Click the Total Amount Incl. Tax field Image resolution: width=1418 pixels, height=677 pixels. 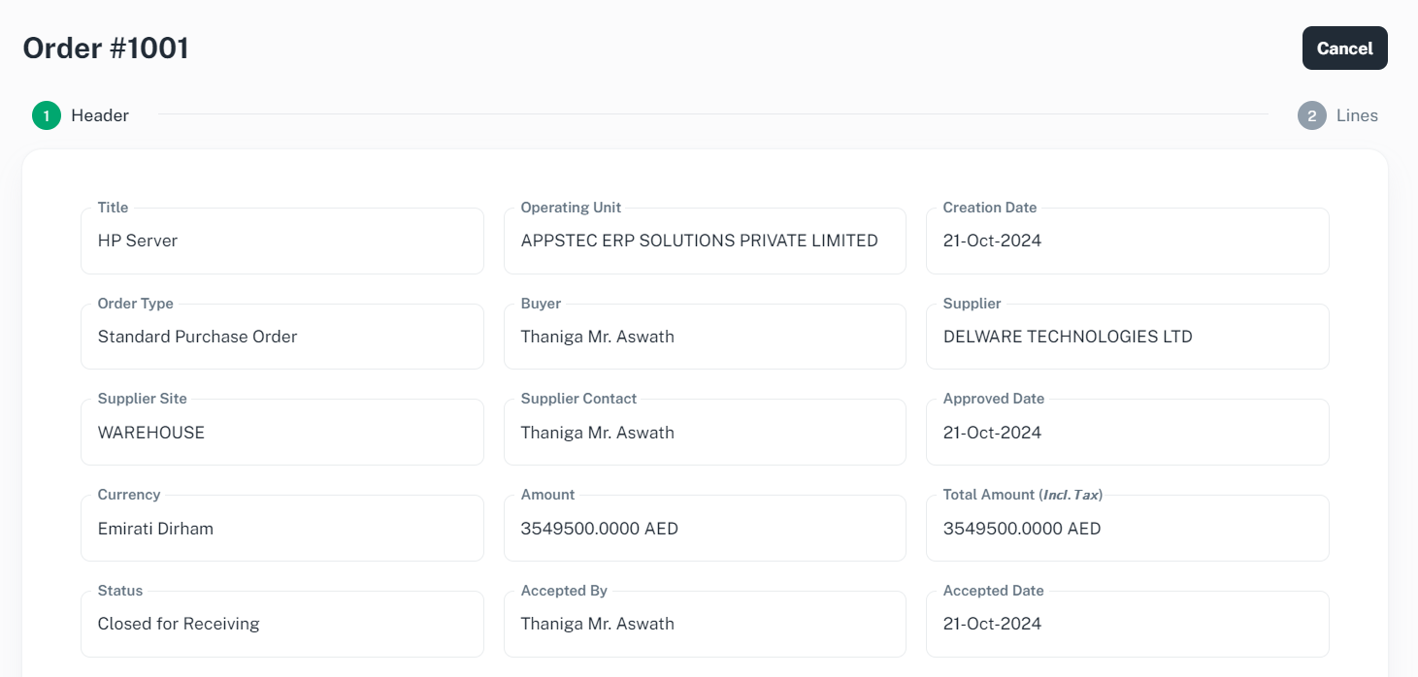tap(1127, 529)
